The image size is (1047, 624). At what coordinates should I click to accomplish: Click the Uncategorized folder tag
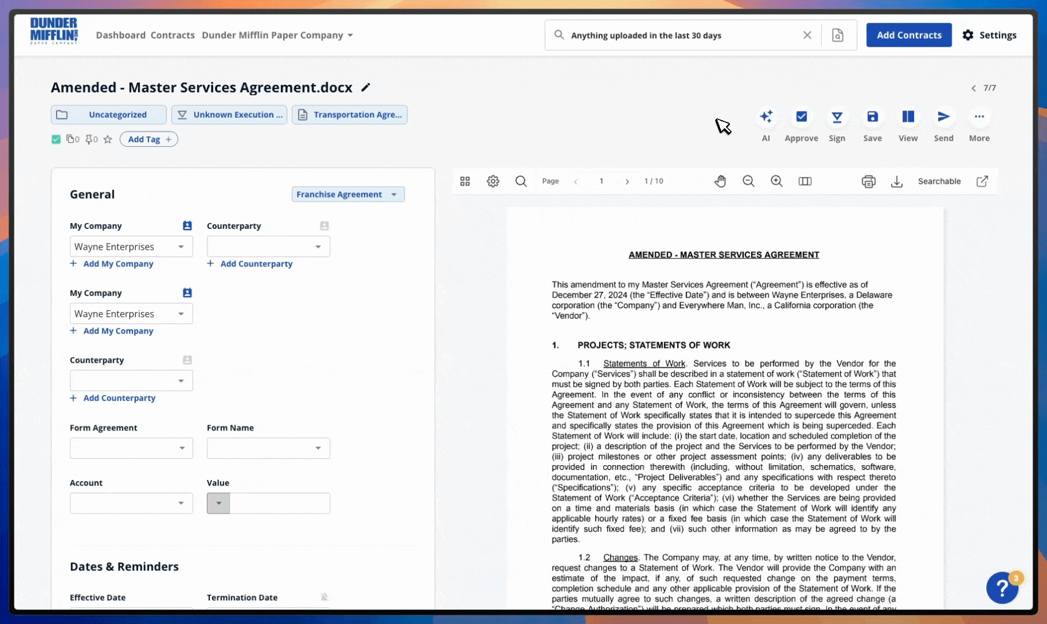[109, 114]
